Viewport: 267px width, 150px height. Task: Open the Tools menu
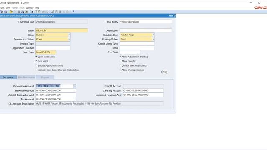22,8
